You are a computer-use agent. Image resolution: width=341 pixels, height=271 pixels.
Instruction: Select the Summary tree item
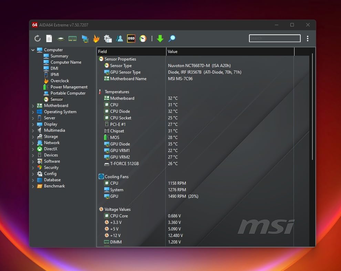click(59, 56)
